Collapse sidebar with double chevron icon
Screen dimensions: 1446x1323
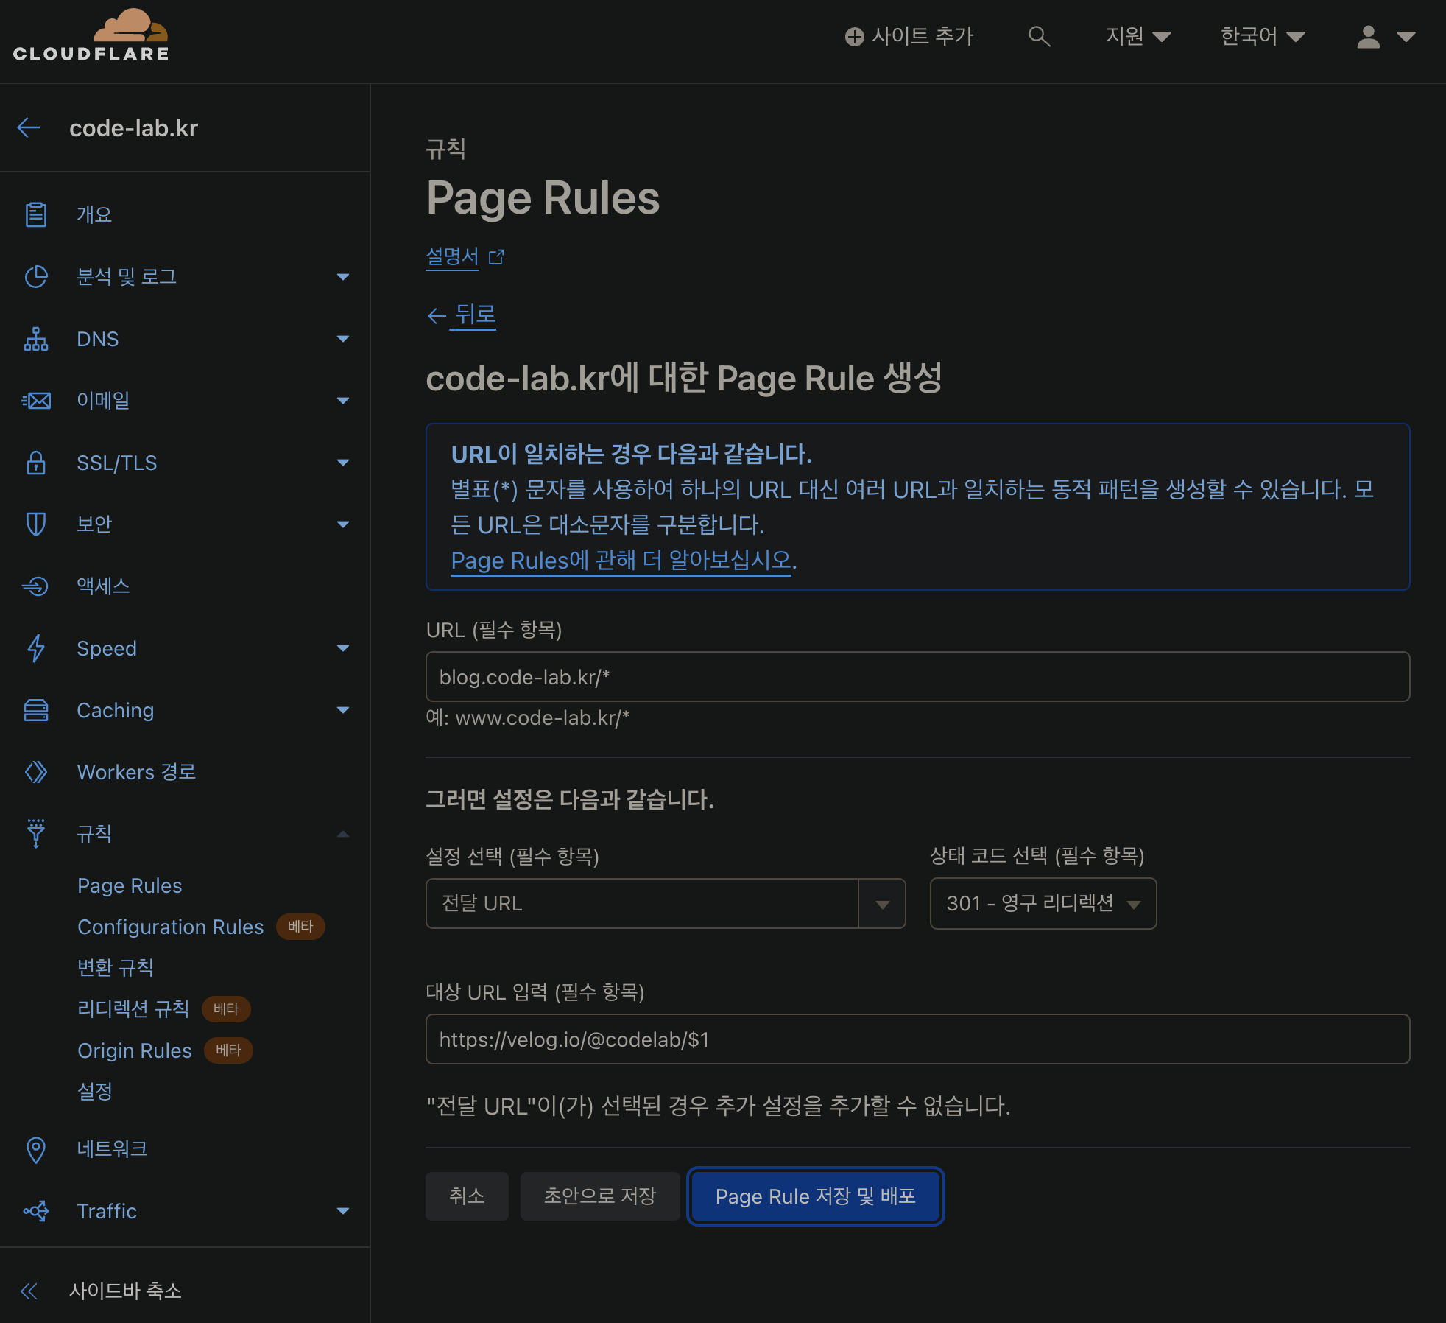(29, 1291)
